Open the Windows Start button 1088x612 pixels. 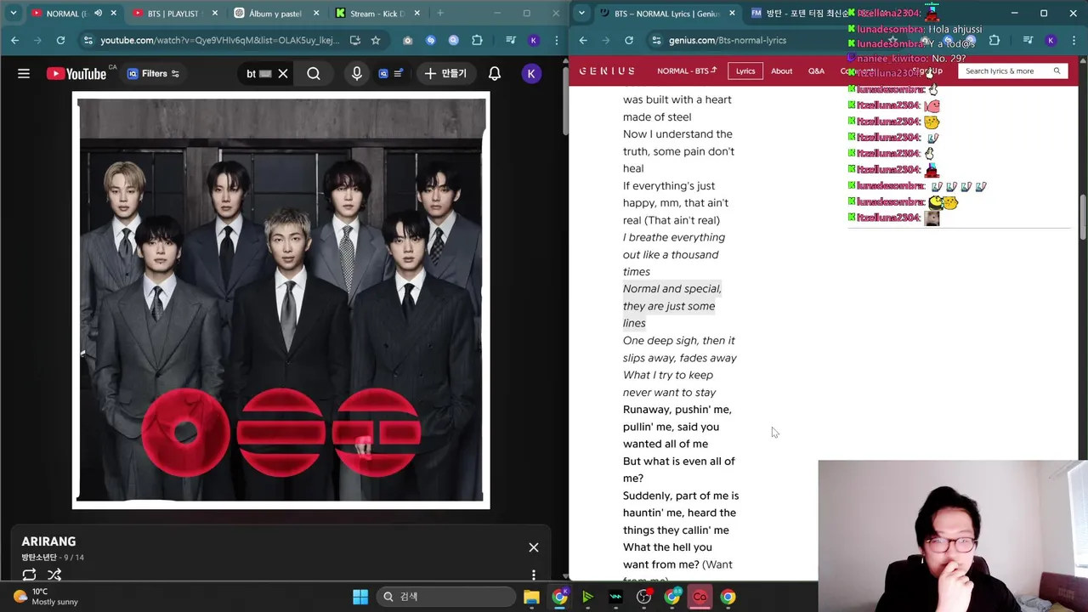pyautogui.click(x=360, y=597)
